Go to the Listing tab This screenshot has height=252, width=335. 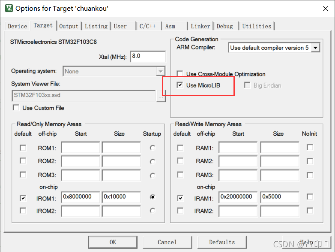click(96, 26)
